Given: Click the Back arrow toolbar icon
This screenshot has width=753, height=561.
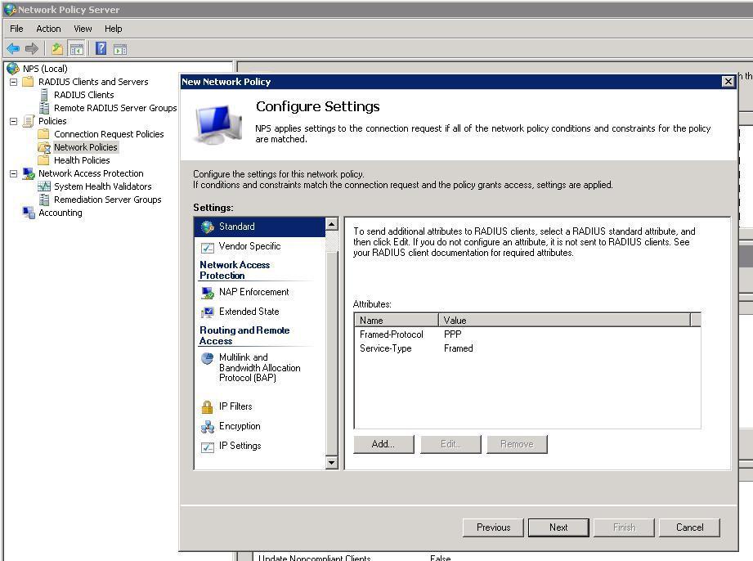Looking at the screenshot, I should 13,48.
